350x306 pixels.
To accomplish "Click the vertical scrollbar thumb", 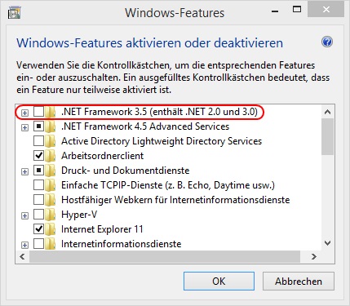I will tap(328, 137).
